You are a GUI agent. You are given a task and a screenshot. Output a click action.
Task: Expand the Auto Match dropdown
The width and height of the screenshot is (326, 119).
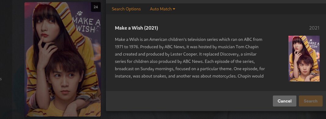[x=162, y=9]
